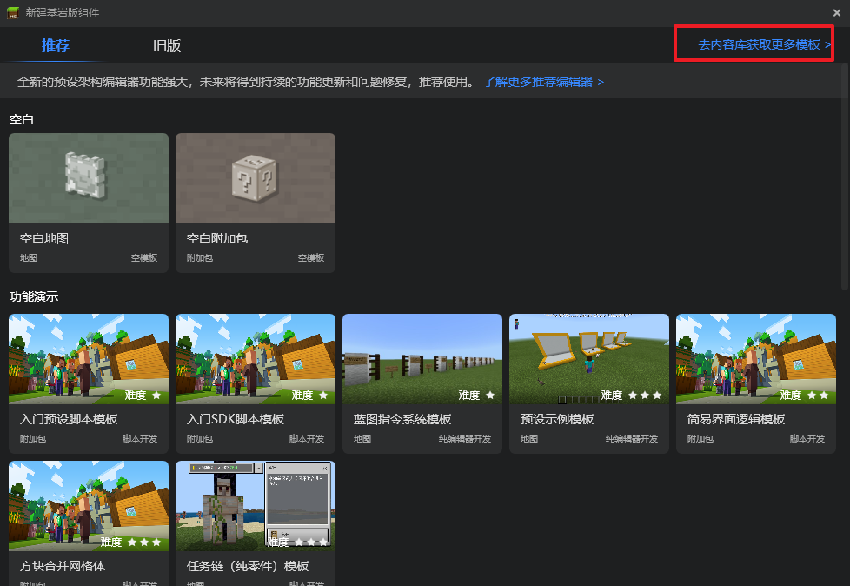This screenshot has width=850, height=586.
Task: Click the two-star rating on 简易界面逻辑模板
Action: 818,396
